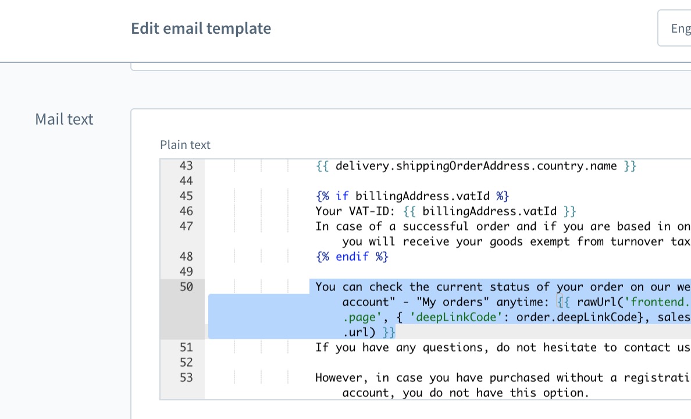Image resolution: width=691 pixels, height=419 pixels.
Task: Click 'However, in case you have purchased' line
Action: coord(503,378)
